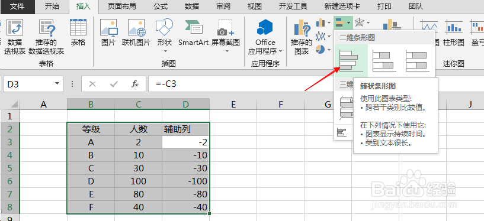Select column A by its header
This screenshot has height=221, width=484.
click(43, 105)
